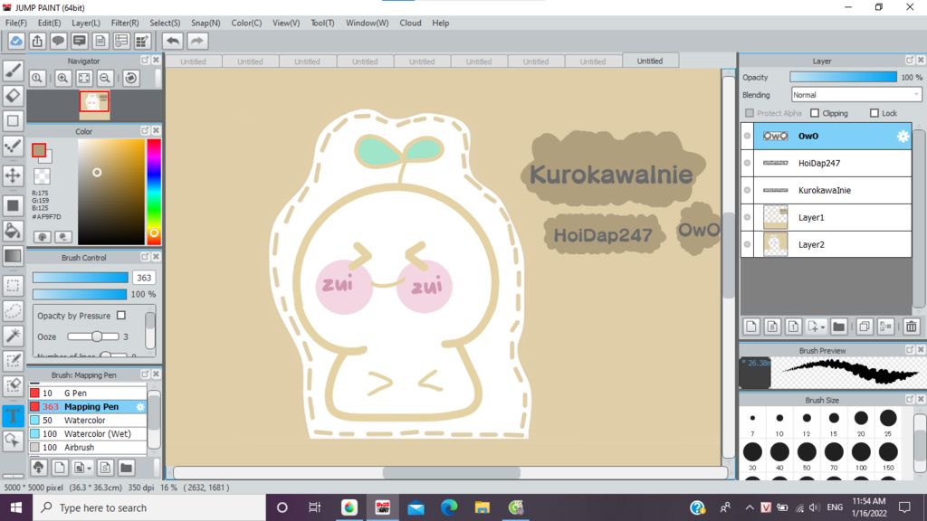Open settings gear on Mapping Pen brush
This screenshot has width=927, height=521.
pos(140,406)
